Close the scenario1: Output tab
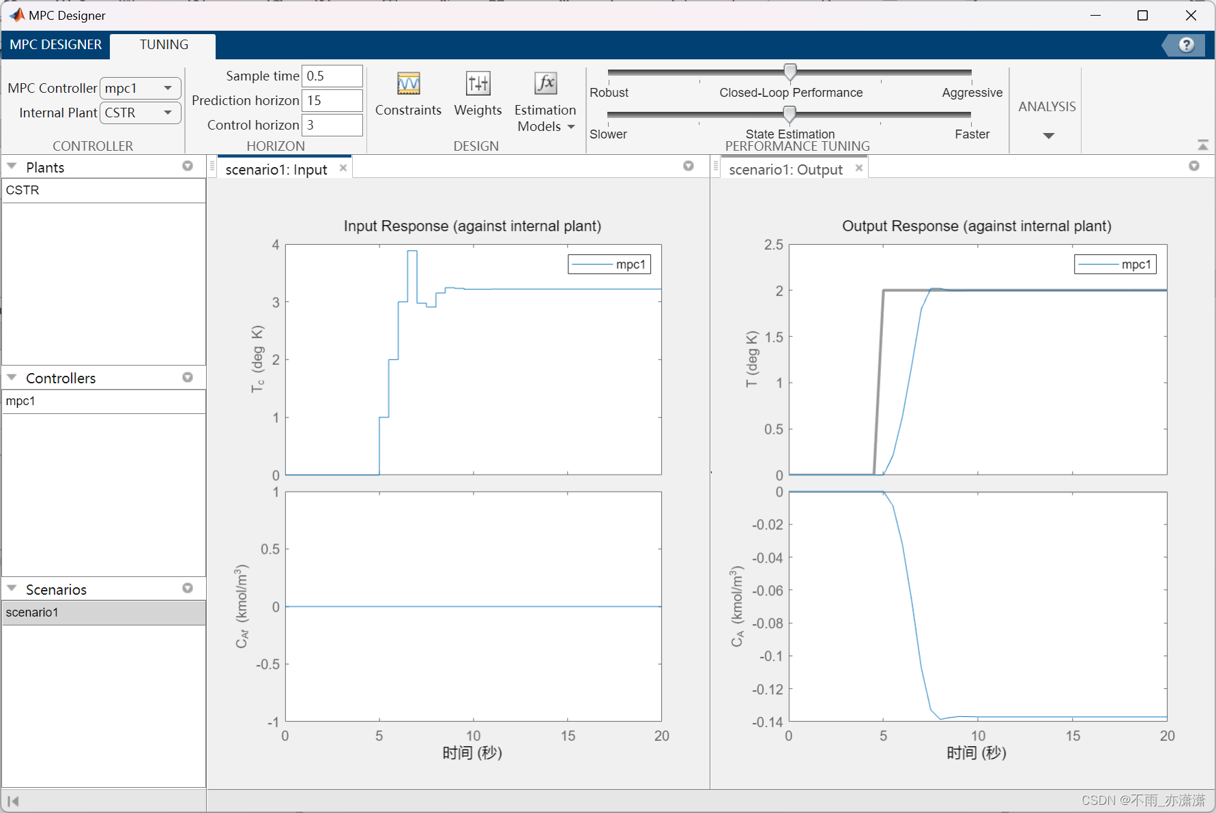Screen dimensions: 1216x813 859,168
